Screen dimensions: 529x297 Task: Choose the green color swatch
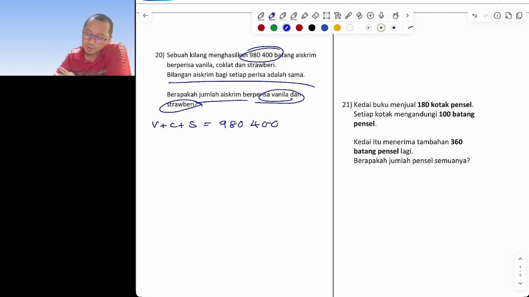pos(274,28)
